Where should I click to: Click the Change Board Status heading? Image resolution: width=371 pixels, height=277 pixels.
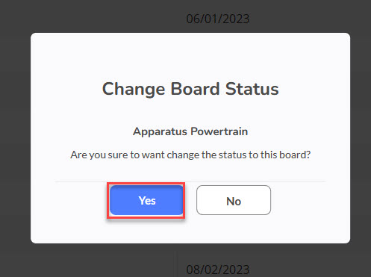point(190,90)
